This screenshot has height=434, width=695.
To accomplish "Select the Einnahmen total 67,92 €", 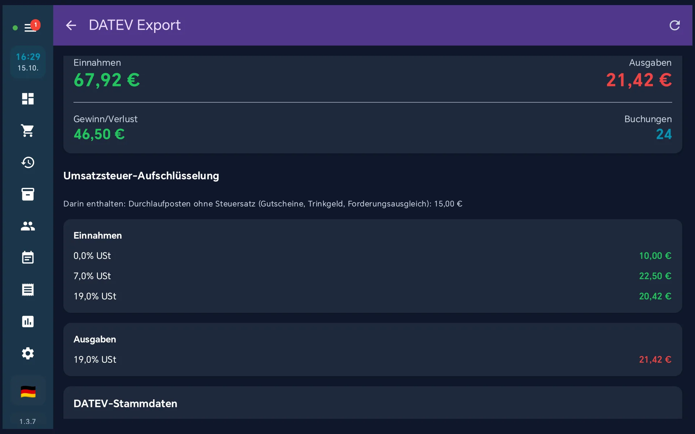I will pyautogui.click(x=107, y=80).
